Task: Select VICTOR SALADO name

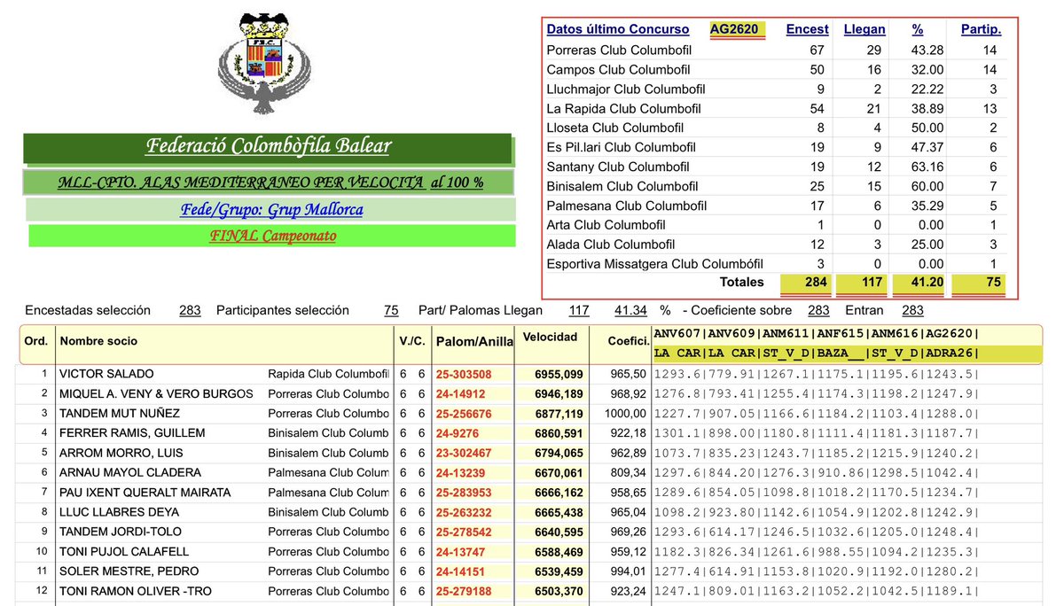Action: (x=106, y=374)
